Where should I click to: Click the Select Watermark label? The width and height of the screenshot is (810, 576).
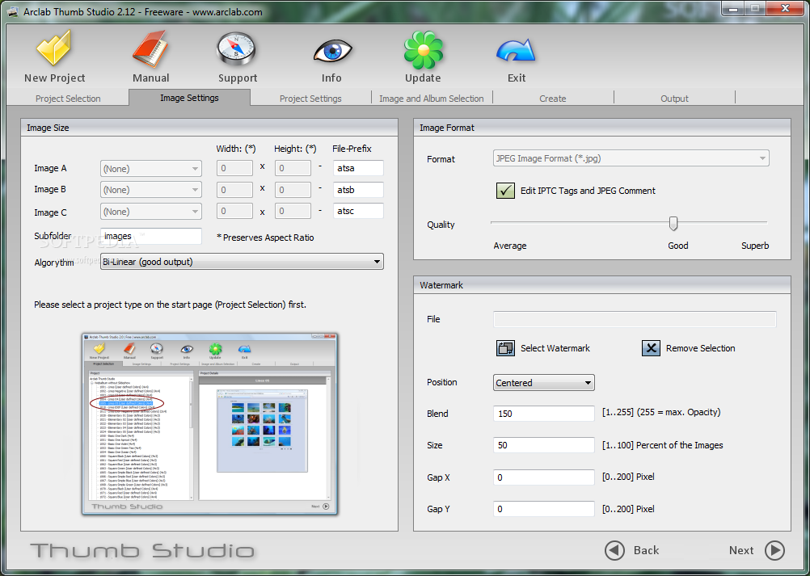555,348
